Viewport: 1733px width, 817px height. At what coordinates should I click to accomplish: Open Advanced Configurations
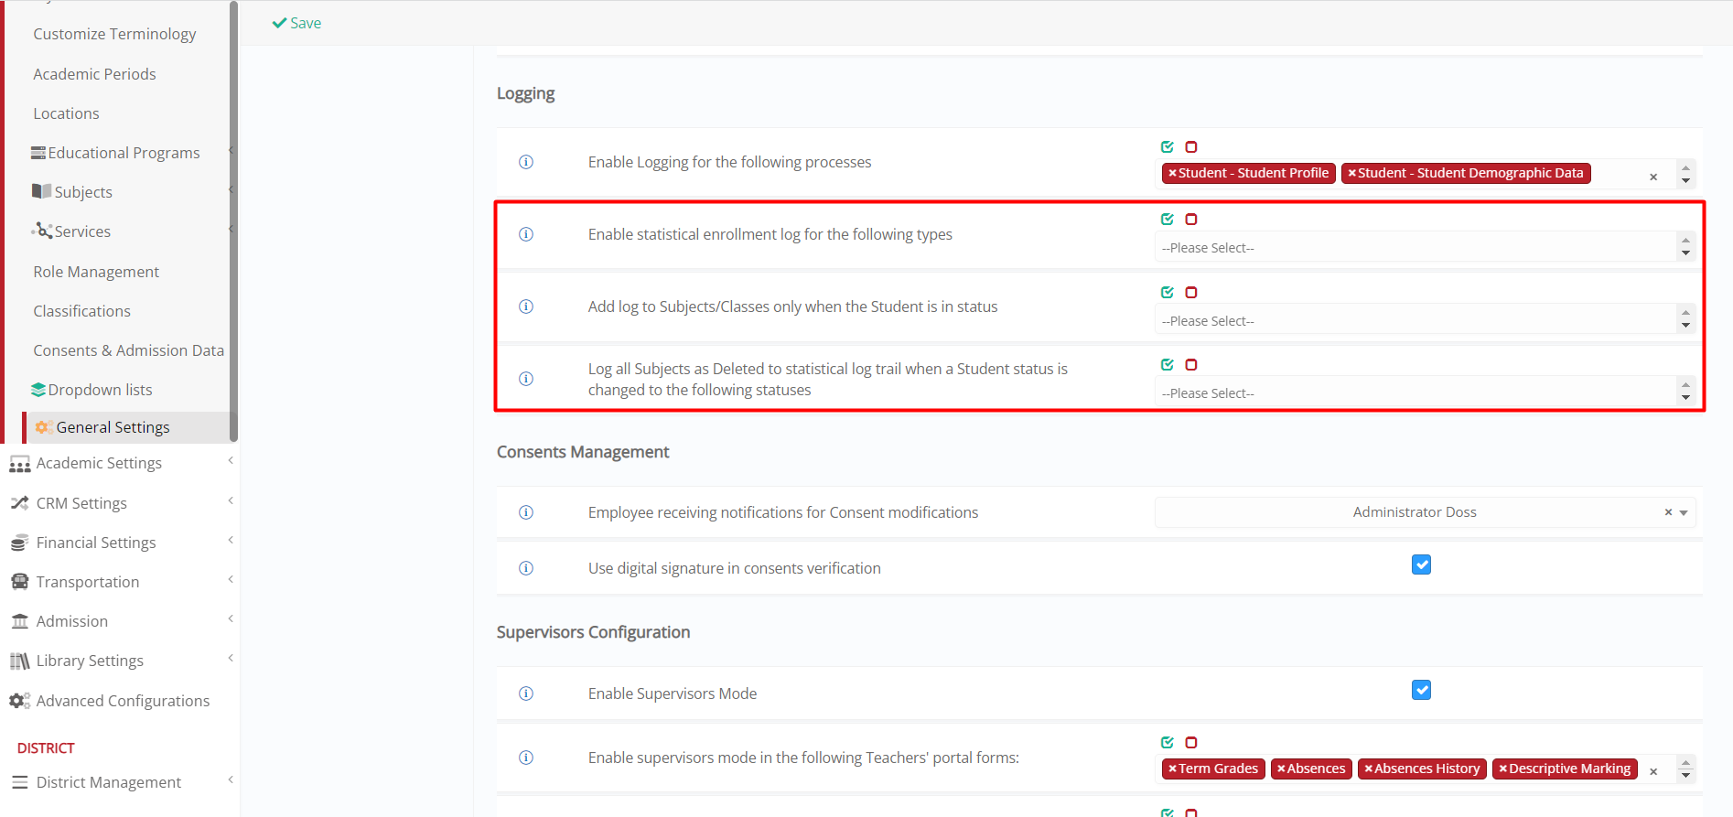pos(123,701)
